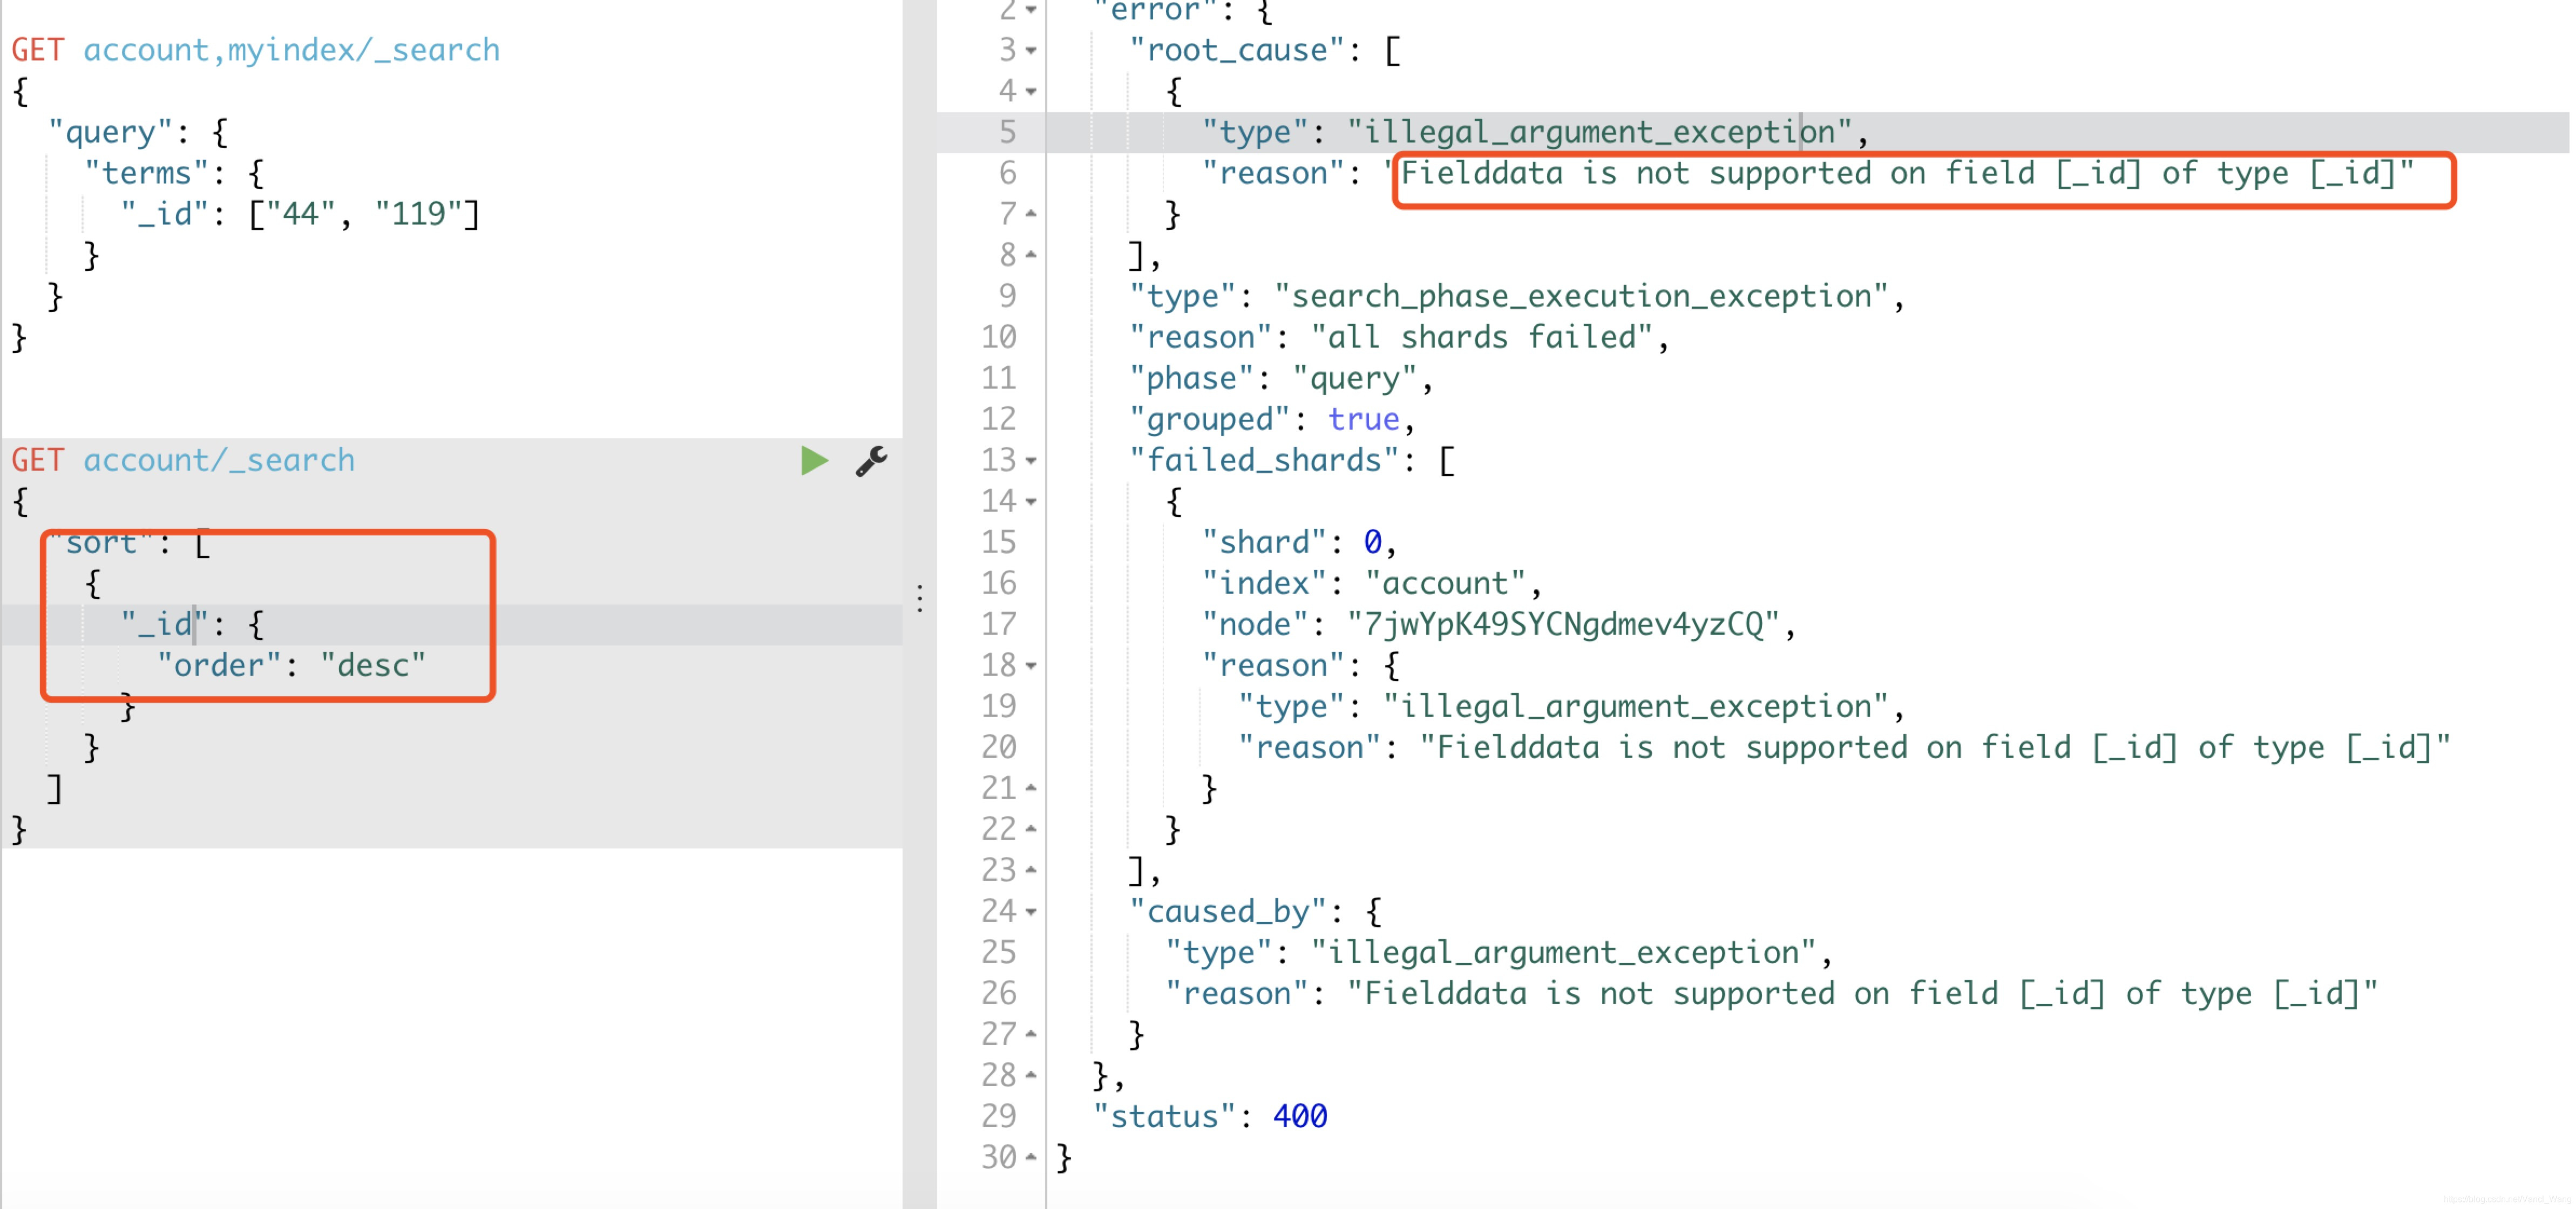This screenshot has height=1209, width=2576.
Task: Collapse failed_shards fold arrow at line 13
Action: coord(1031,460)
